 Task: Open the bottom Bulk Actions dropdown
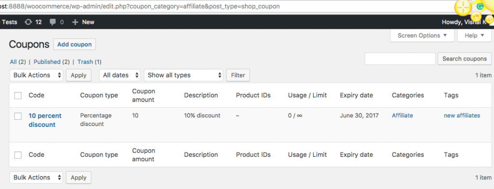click(36, 177)
